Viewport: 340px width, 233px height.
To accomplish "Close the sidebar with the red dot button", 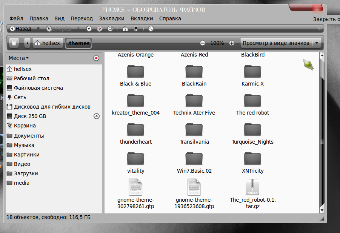I will 96,58.
